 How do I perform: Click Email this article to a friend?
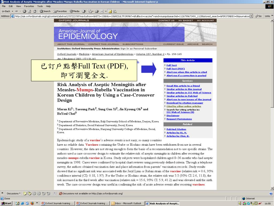(183, 86)
